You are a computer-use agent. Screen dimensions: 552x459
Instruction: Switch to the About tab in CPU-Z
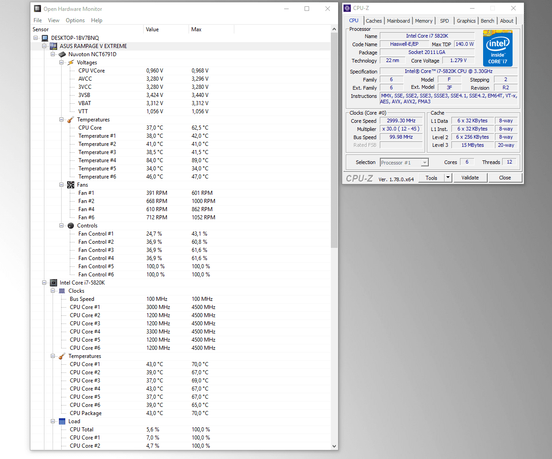pos(507,21)
